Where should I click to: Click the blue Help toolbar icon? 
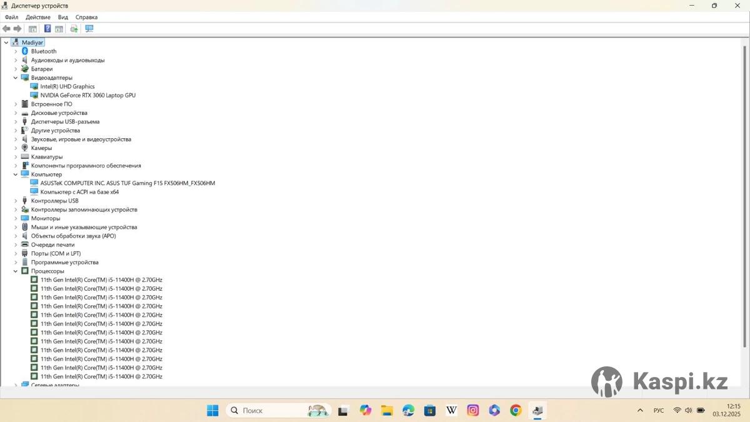coord(47,29)
